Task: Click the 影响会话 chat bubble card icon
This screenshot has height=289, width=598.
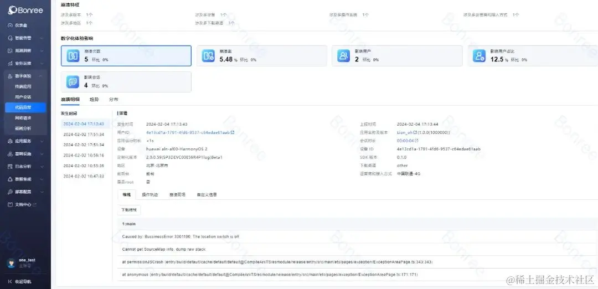Action: click(73, 82)
